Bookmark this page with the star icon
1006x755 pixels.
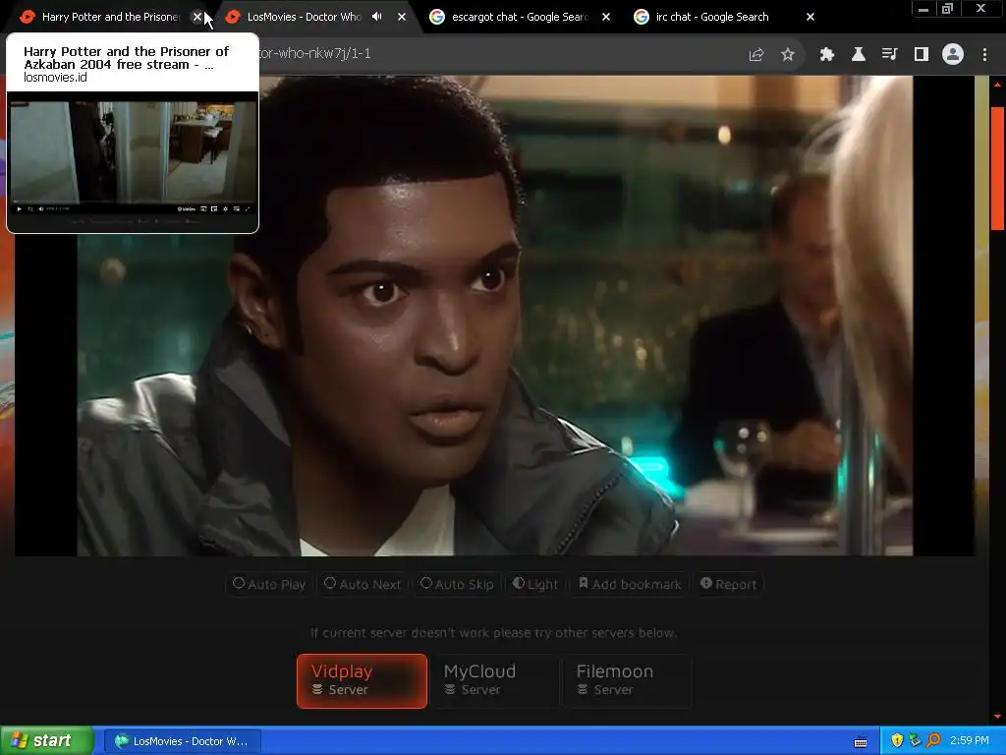pos(788,55)
